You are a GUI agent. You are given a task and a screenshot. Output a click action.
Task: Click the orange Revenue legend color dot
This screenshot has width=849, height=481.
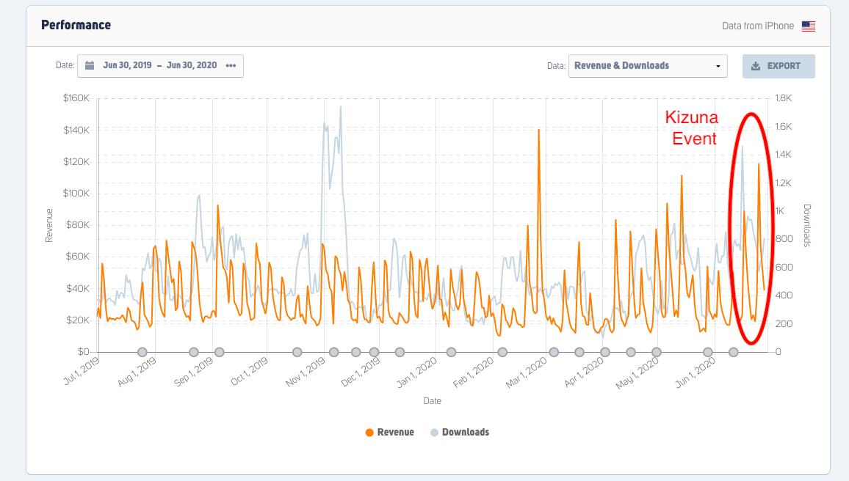[369, 432]
